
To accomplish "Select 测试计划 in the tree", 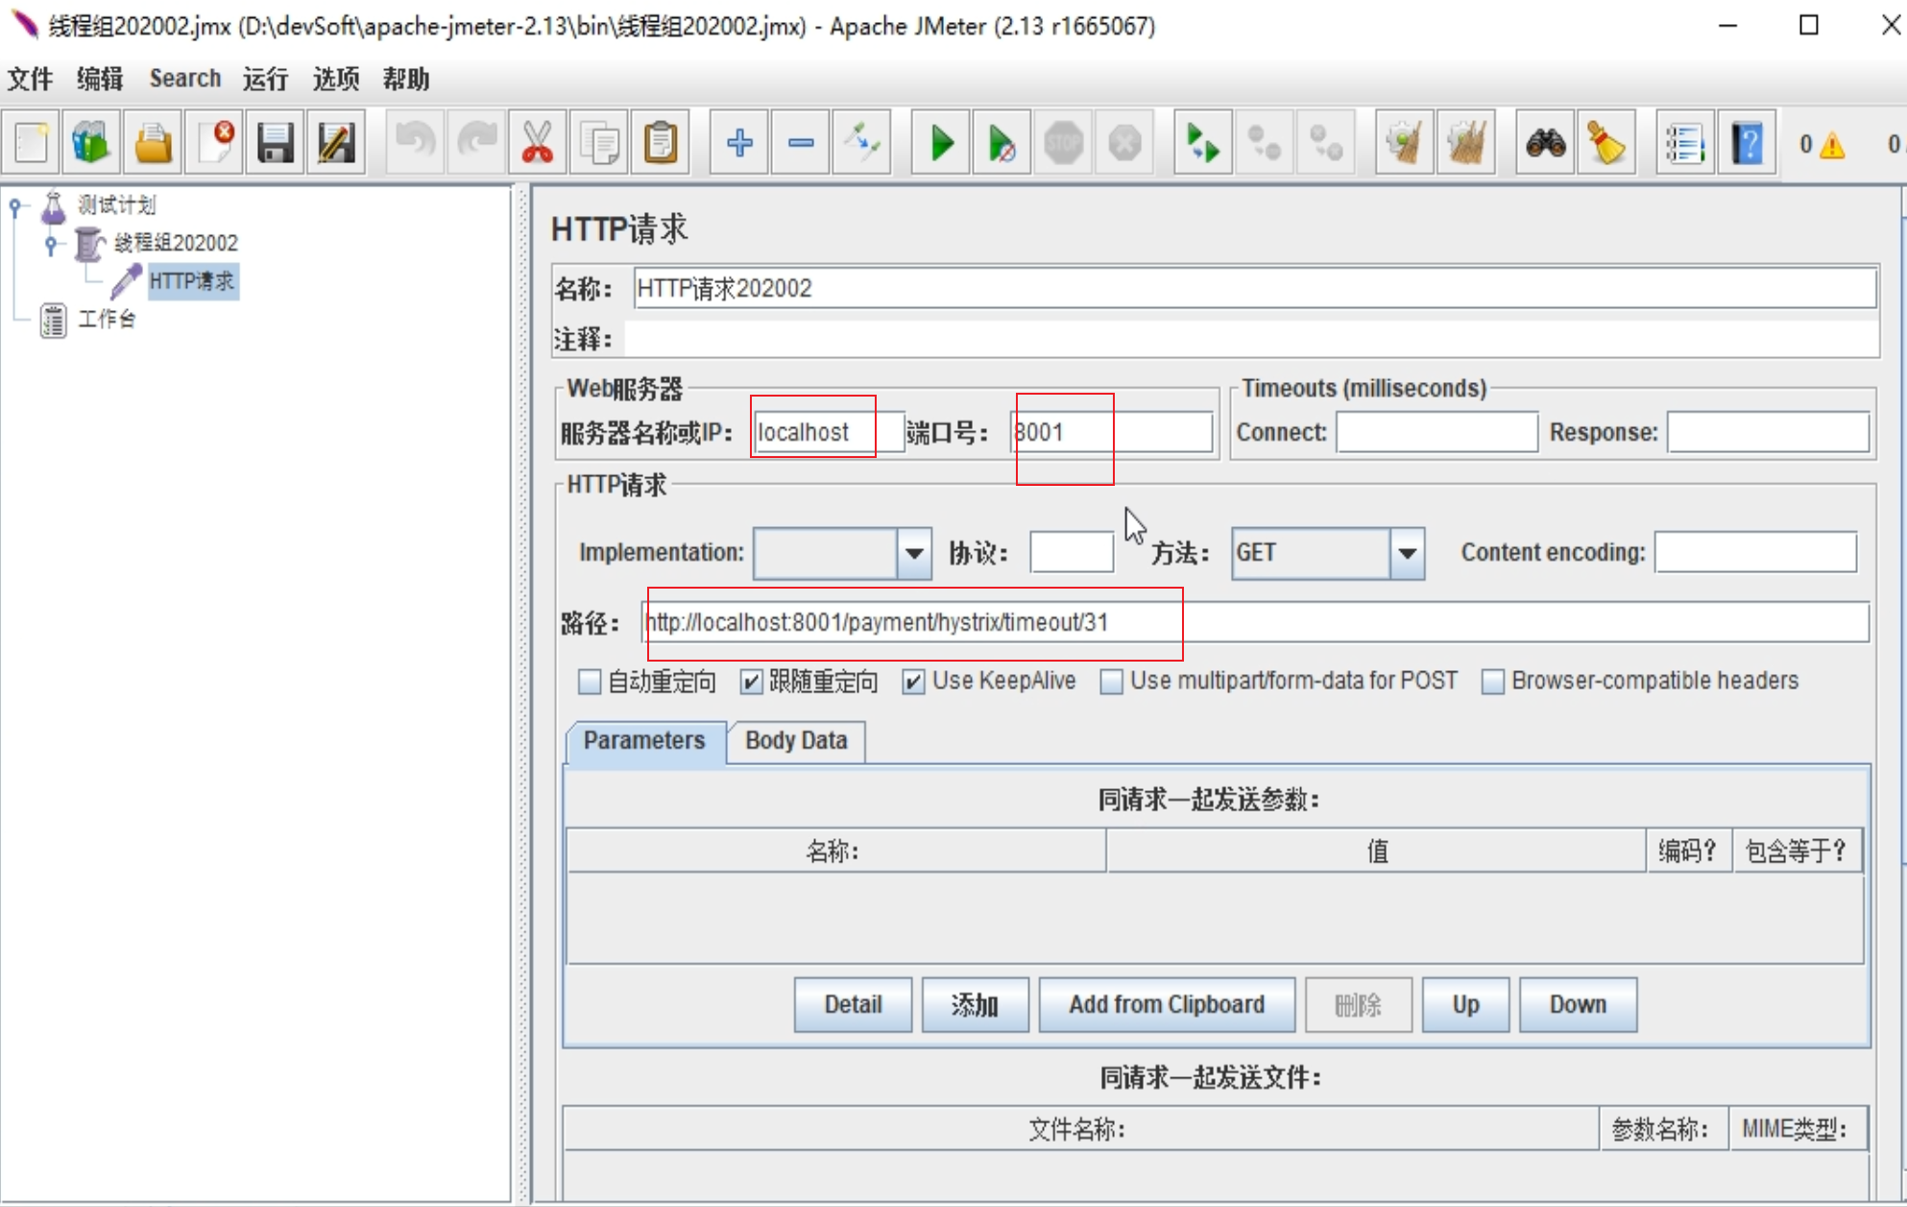I will coord(116,205).
